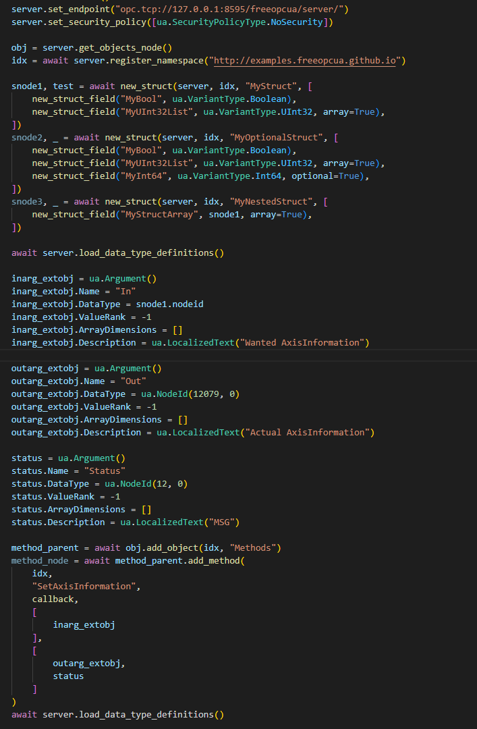The image size is (477, 729).
Task: Click the status.ArrayDimensions line
Action: [x=82, y=509]
